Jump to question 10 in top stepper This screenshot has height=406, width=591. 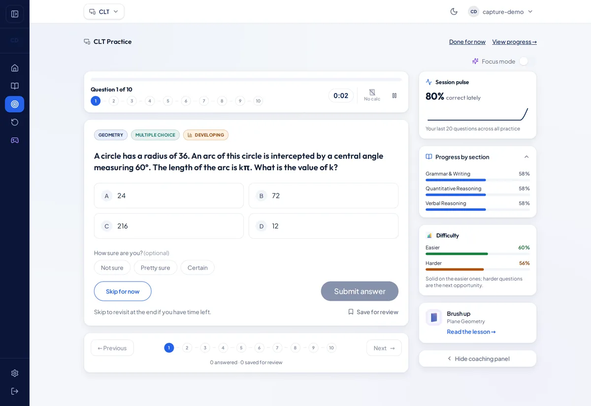pyautogui.click(x=258, y=101)
